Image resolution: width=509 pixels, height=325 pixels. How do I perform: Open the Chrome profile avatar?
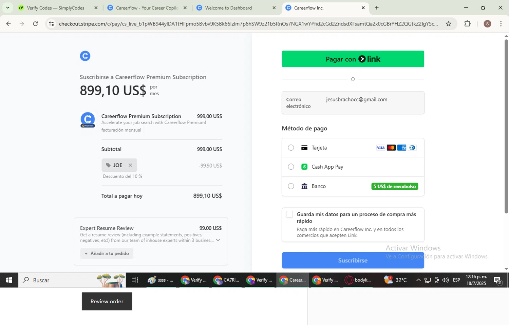click(487, 24)
